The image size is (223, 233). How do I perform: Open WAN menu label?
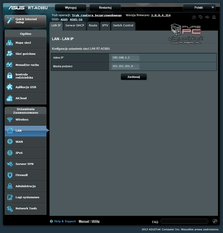pyautogui.click(x=19, y=142)
